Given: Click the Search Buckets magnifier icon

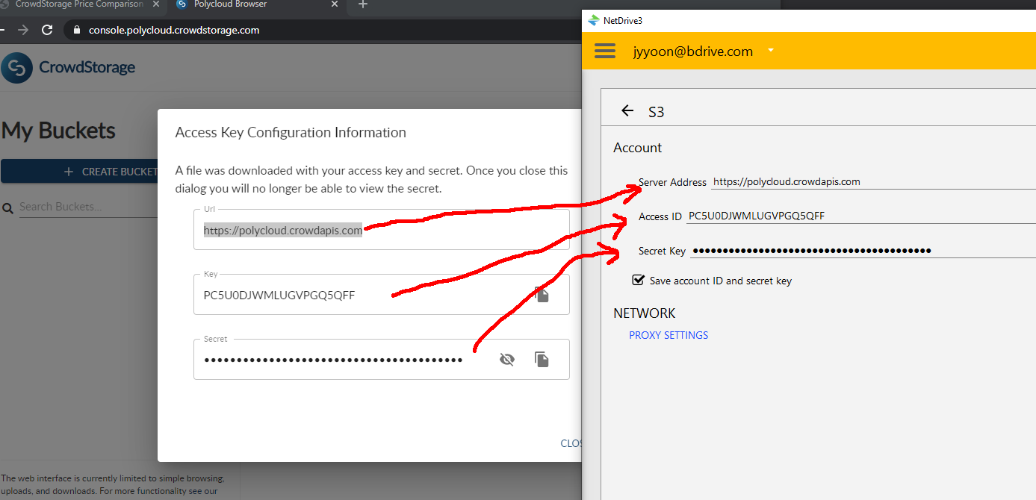Looking at the screenshot, I should [8, 208].
